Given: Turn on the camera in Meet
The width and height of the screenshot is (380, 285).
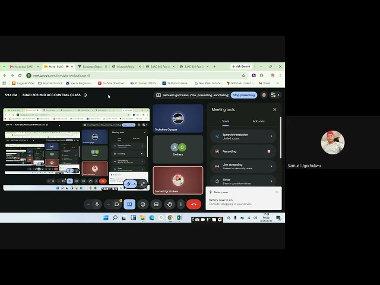Looking at the screenshot, I should 117,204.
